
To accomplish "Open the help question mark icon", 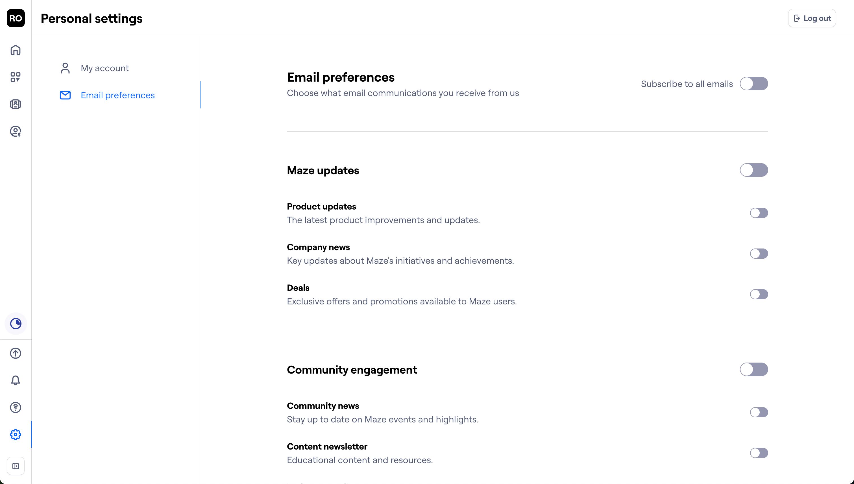I will [x=16, y=407].
